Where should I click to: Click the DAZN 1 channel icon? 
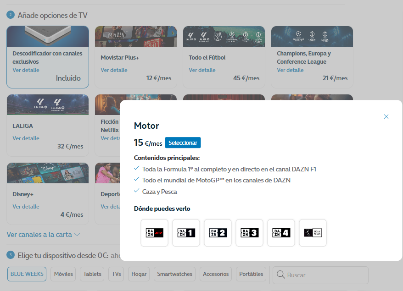(186, 233)
